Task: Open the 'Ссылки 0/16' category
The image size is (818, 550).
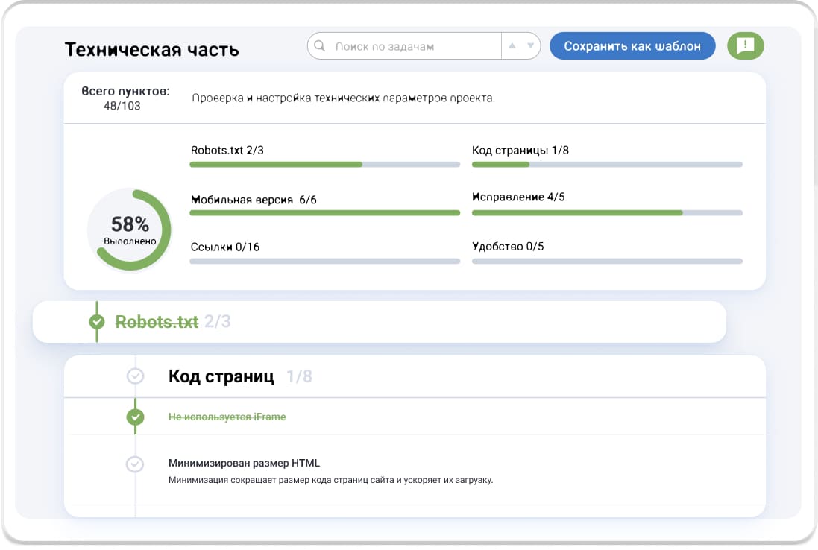Action: 225,247
